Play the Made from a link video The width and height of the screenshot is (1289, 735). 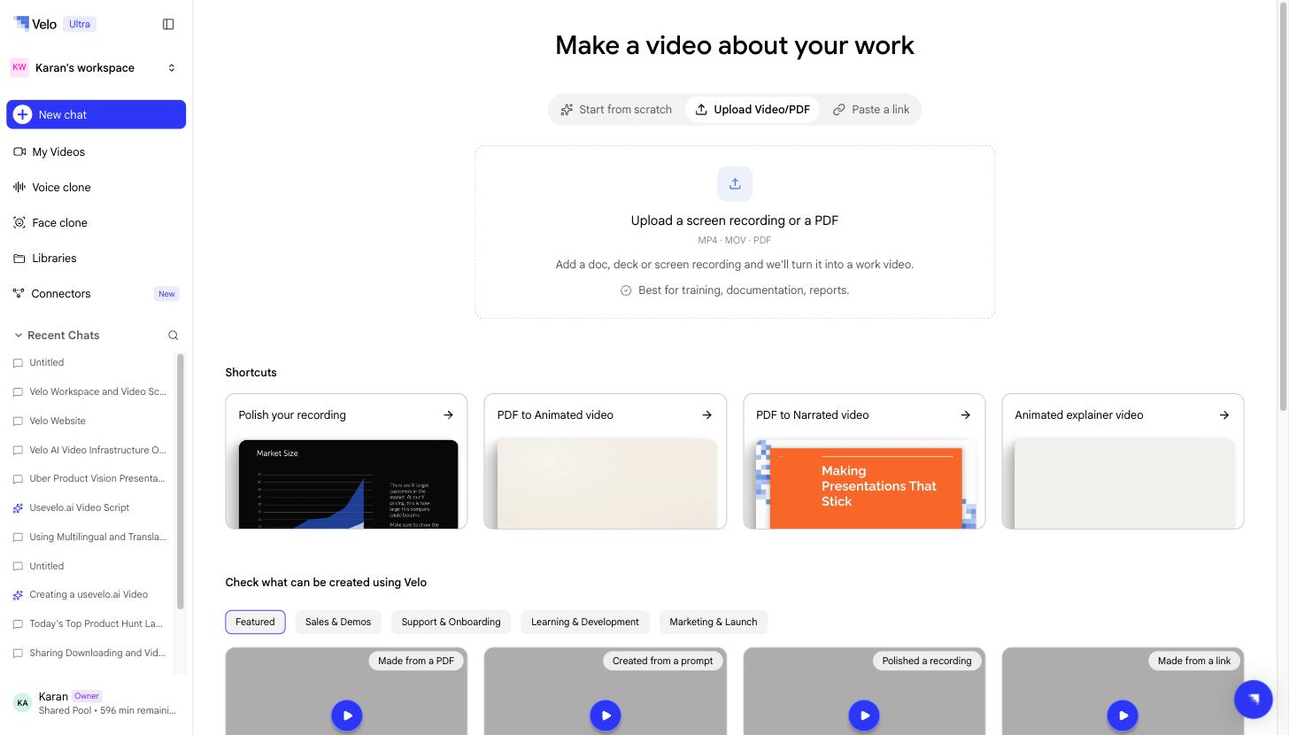[x=1123, y=716]
